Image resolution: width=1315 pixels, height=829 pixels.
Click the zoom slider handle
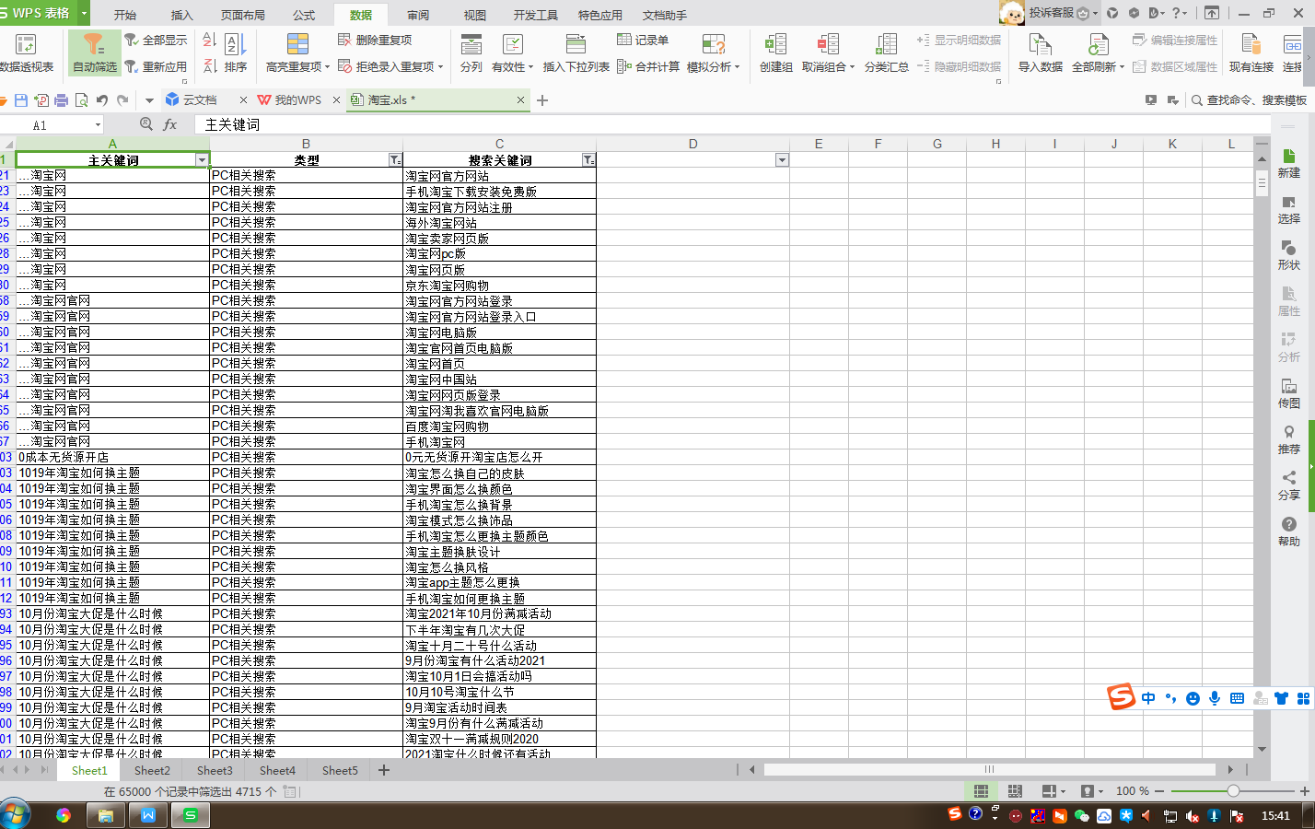[x=1233, y=791]
